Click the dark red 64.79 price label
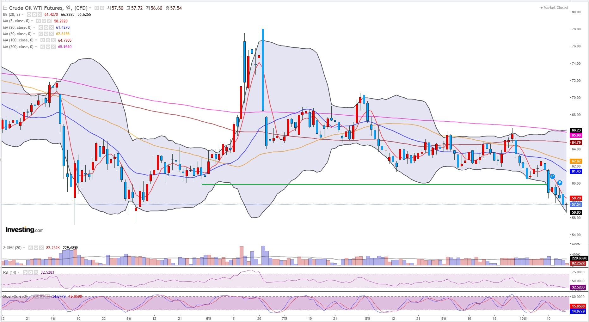Screen dimensions: 589x322 [x=576, y=143]
